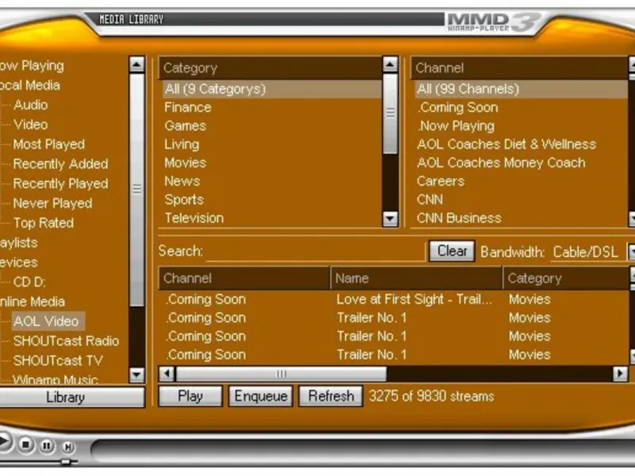Open SHOUTcast TV
The image size is (635, 476).
(x=58, y=361)
